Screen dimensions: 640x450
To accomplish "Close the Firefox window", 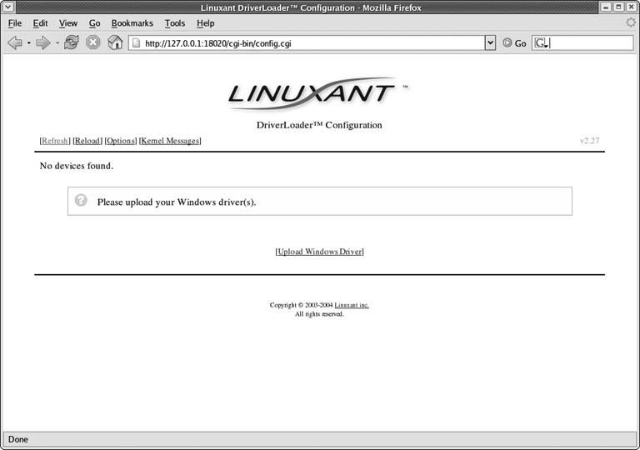I will [631, 7].
